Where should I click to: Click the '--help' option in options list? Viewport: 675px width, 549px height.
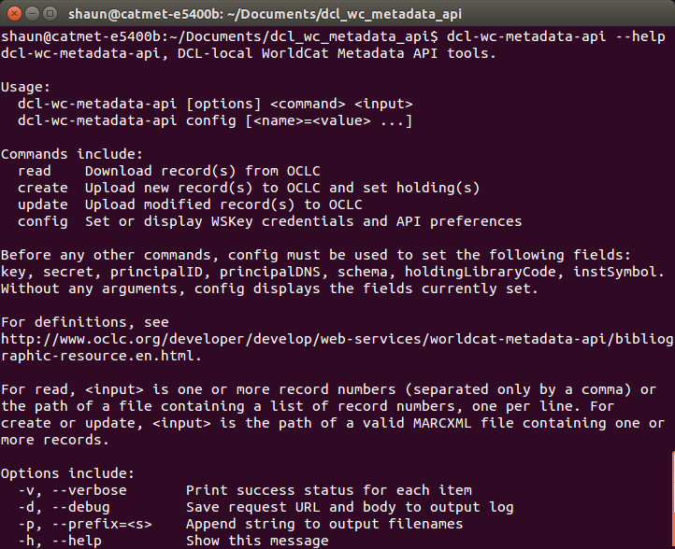(x=77, y=541)
